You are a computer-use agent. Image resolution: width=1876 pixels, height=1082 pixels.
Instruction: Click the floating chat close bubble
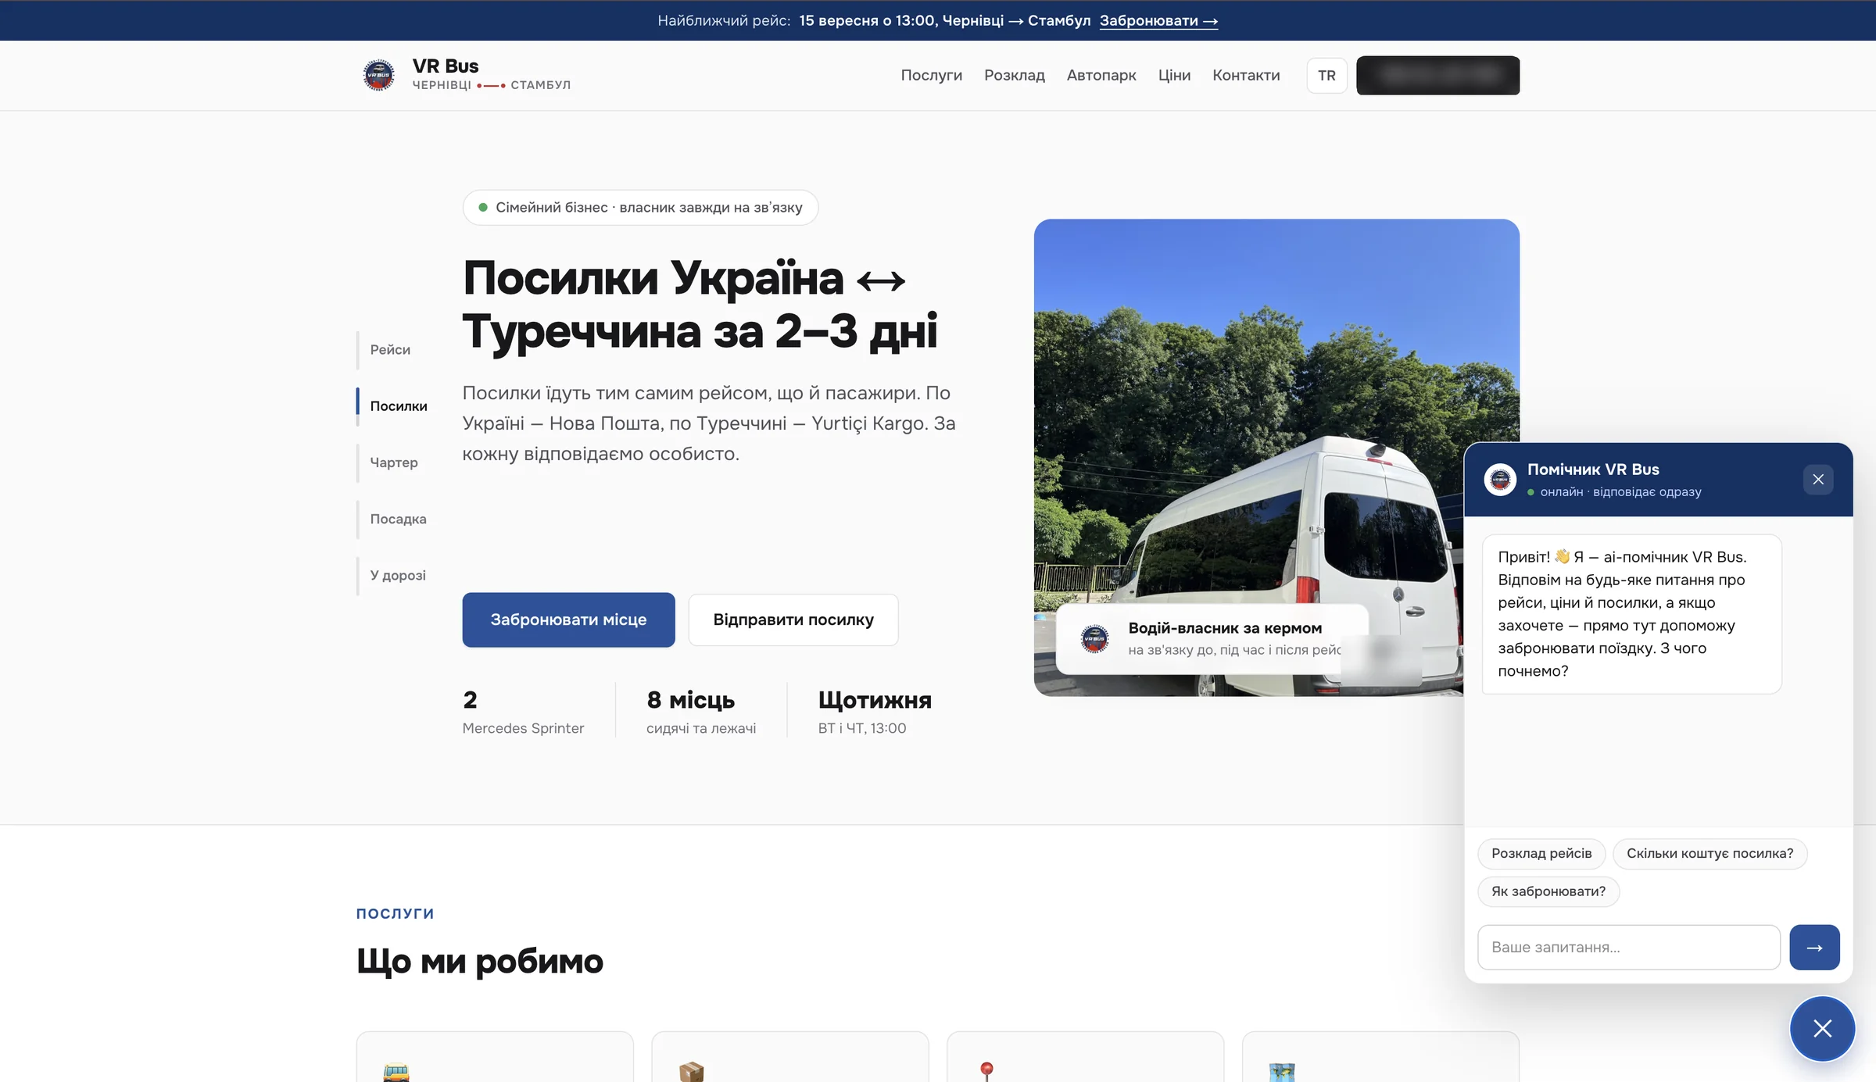[x=1822, y=1028]
